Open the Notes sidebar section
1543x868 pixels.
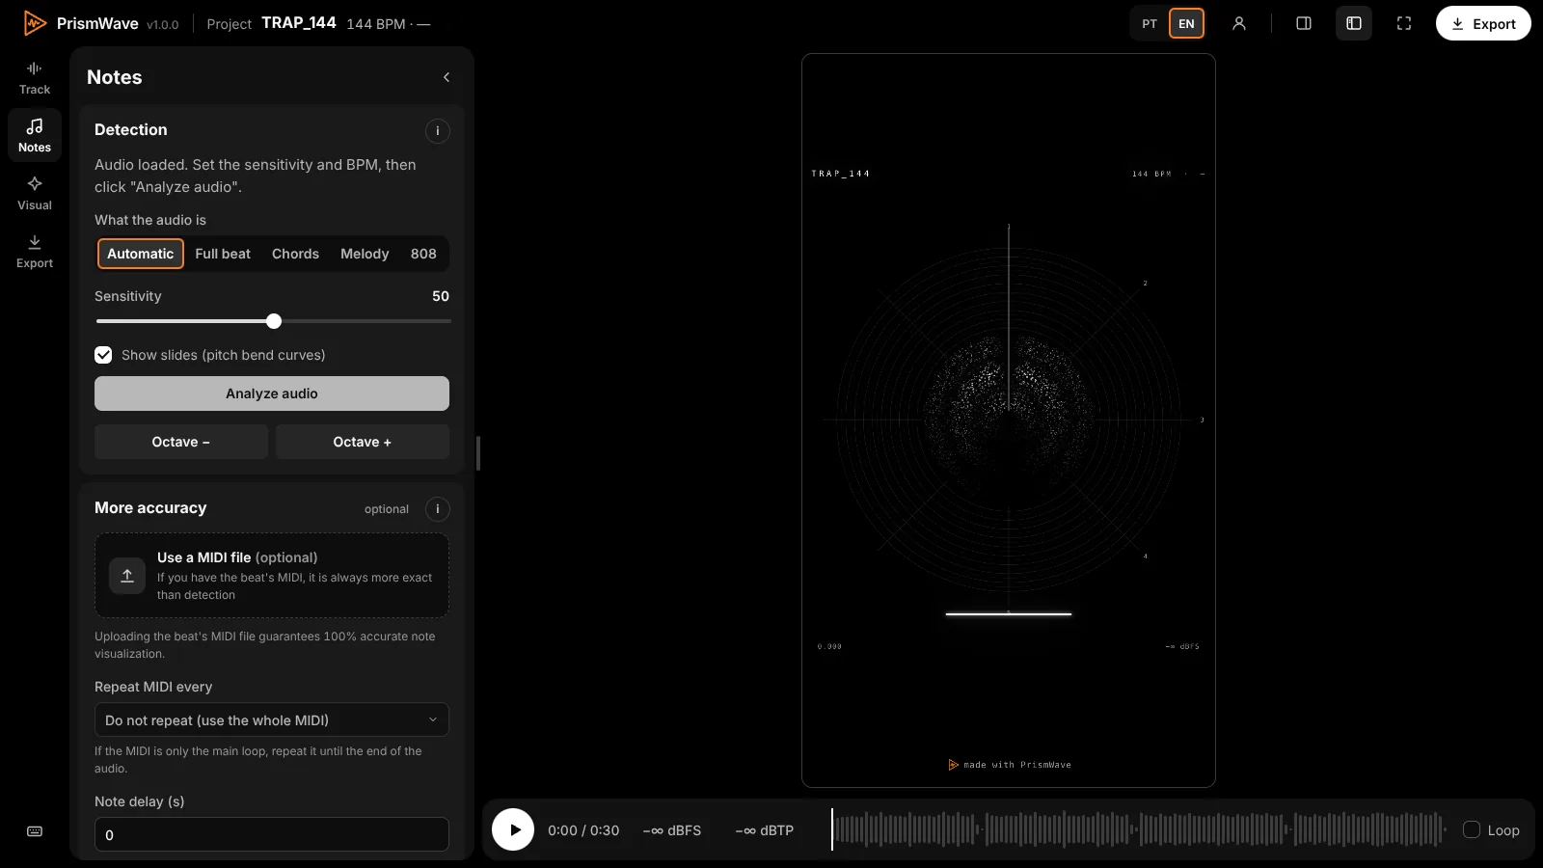pos(35,135)
